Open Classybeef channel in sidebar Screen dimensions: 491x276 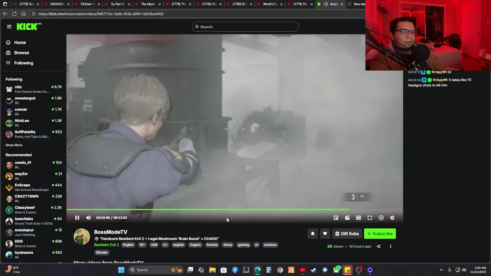(33, 210)
